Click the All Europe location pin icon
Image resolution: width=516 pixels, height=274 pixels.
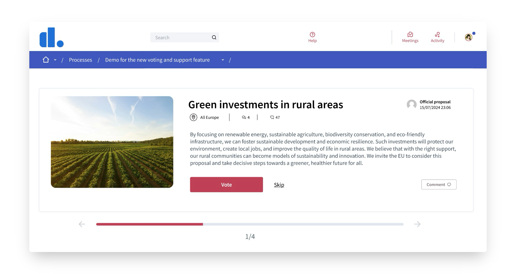point(193,117)
